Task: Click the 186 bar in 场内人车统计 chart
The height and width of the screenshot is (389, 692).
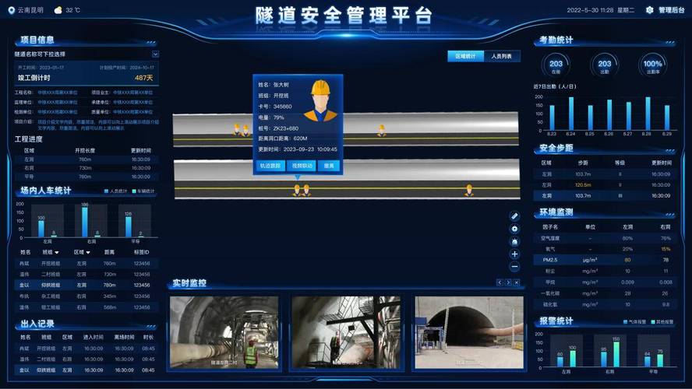Action: (x=85, y=222)
